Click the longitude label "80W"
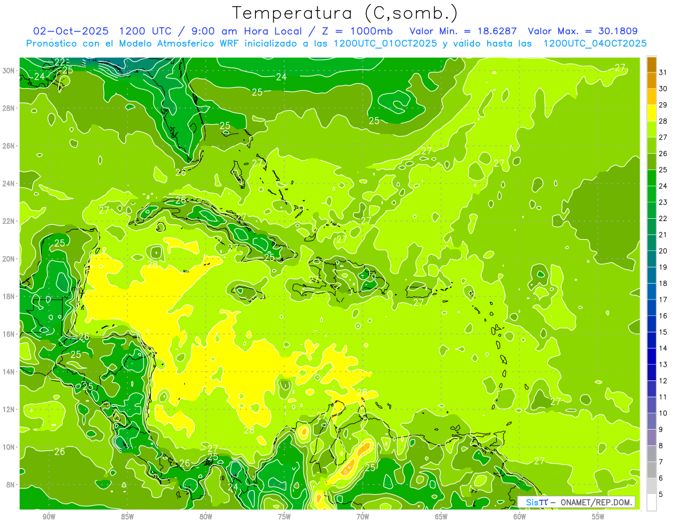 tap(206, 517)
